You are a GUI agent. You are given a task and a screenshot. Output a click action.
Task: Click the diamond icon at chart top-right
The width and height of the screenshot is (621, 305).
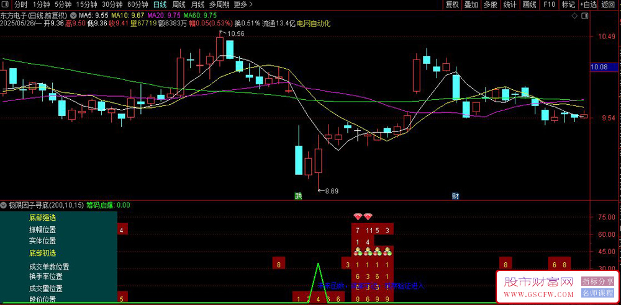click(x=574, y=16)
